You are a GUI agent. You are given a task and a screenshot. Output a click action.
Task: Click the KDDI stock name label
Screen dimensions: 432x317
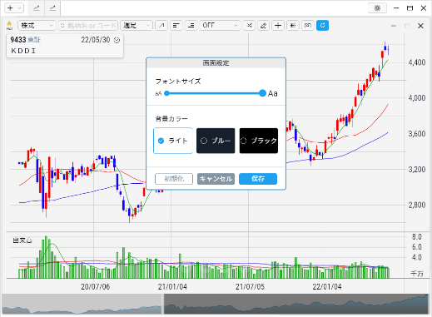[23, 51]
